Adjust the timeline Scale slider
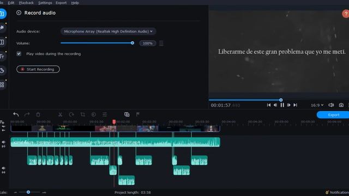Viewport: 349px width, 196px height. tap(29, 192)
